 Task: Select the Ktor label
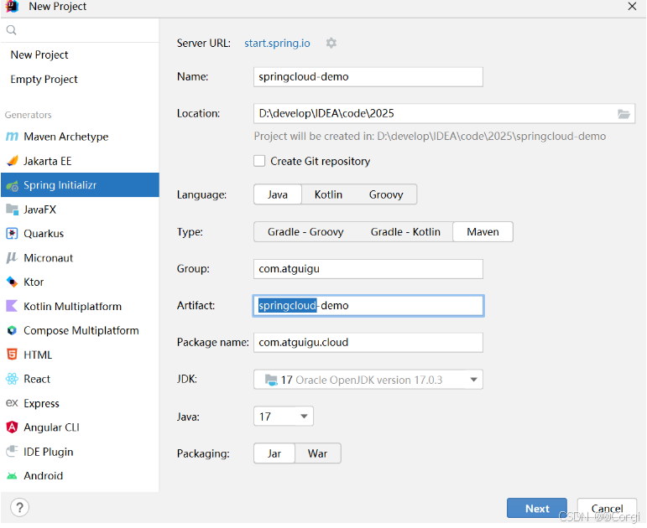coord(34,282)
